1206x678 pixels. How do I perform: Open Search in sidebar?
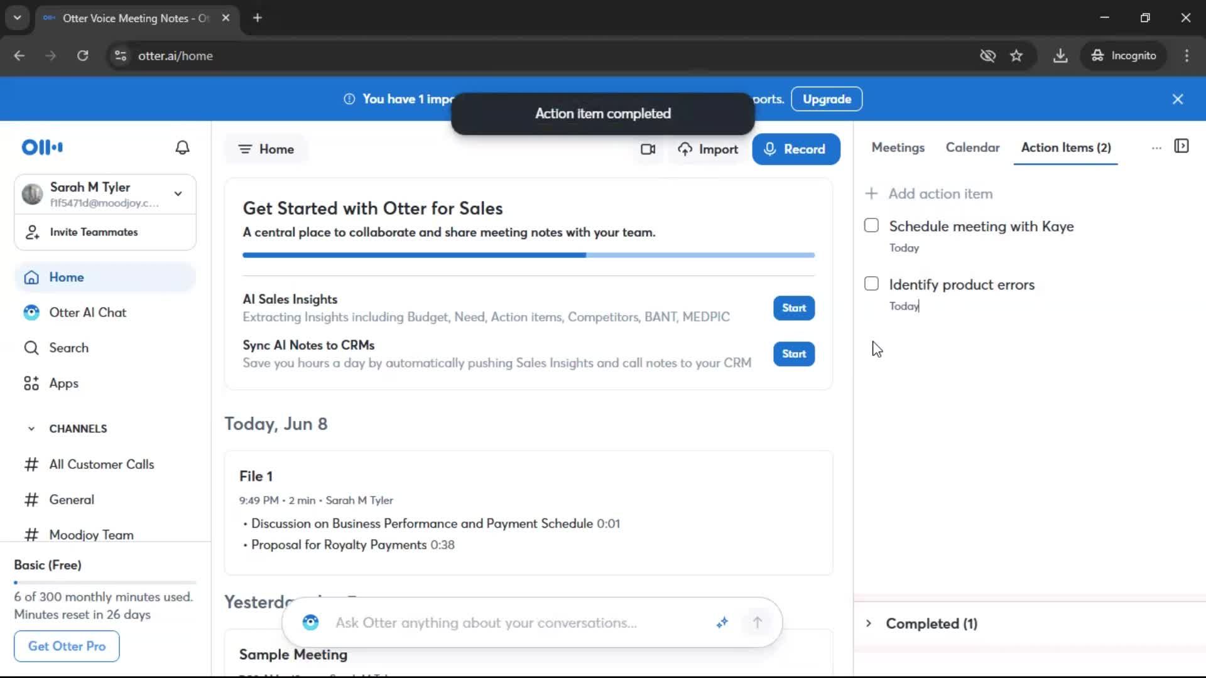(x=106, y=348)
